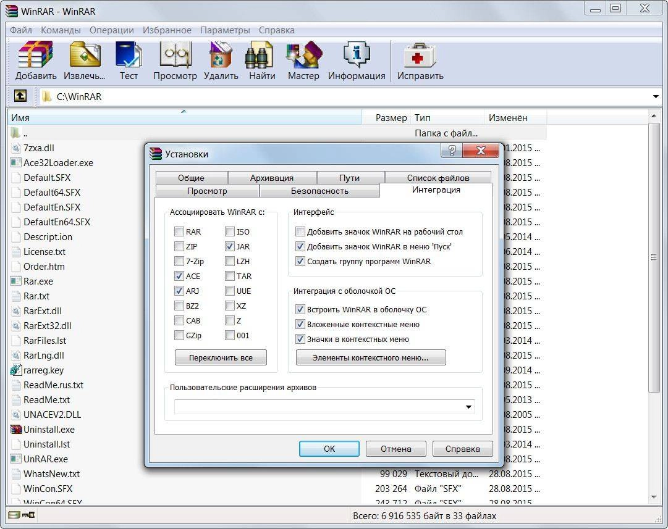Click the key icon in status bar
Screen dimensions: 668x529
pos(28,515)
